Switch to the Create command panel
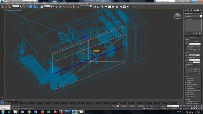Screen dimensions: 203x114 (x=185, y=10)
